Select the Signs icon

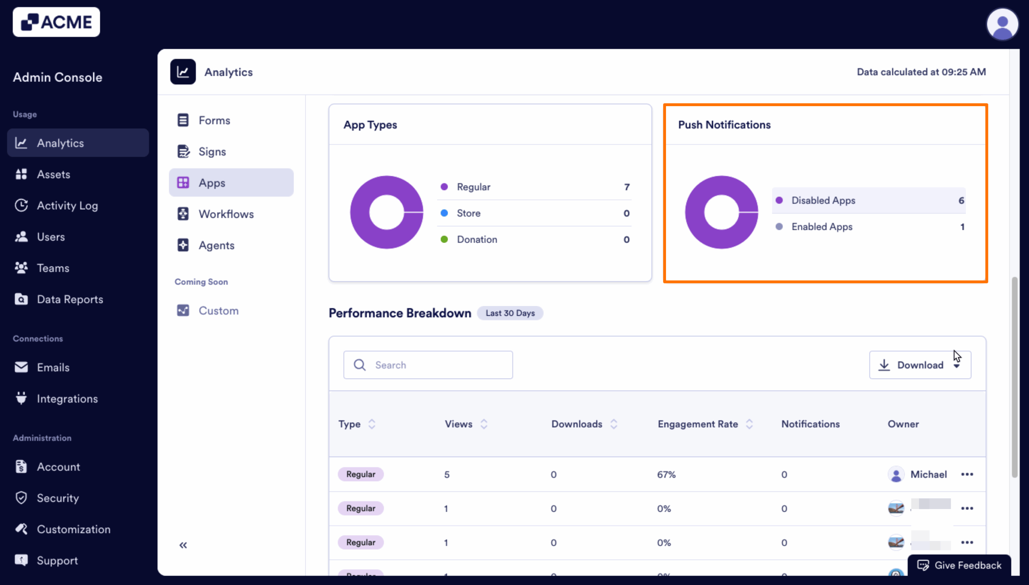[183, 151]
